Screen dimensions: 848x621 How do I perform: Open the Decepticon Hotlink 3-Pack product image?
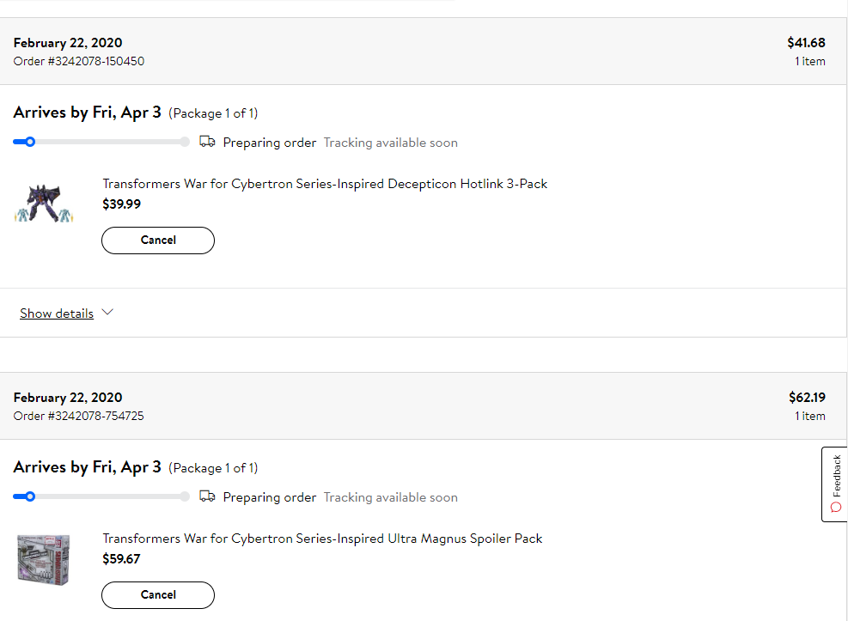pos(43,204)
